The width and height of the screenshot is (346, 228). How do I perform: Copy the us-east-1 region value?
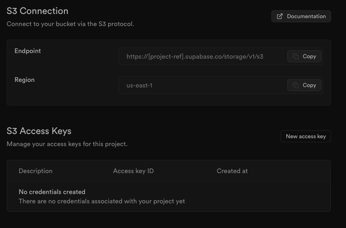pyautogui.click(x=304, y=85)
